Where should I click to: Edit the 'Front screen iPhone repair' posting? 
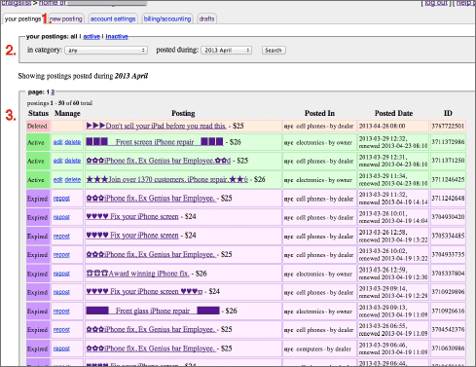coord(57,142)
